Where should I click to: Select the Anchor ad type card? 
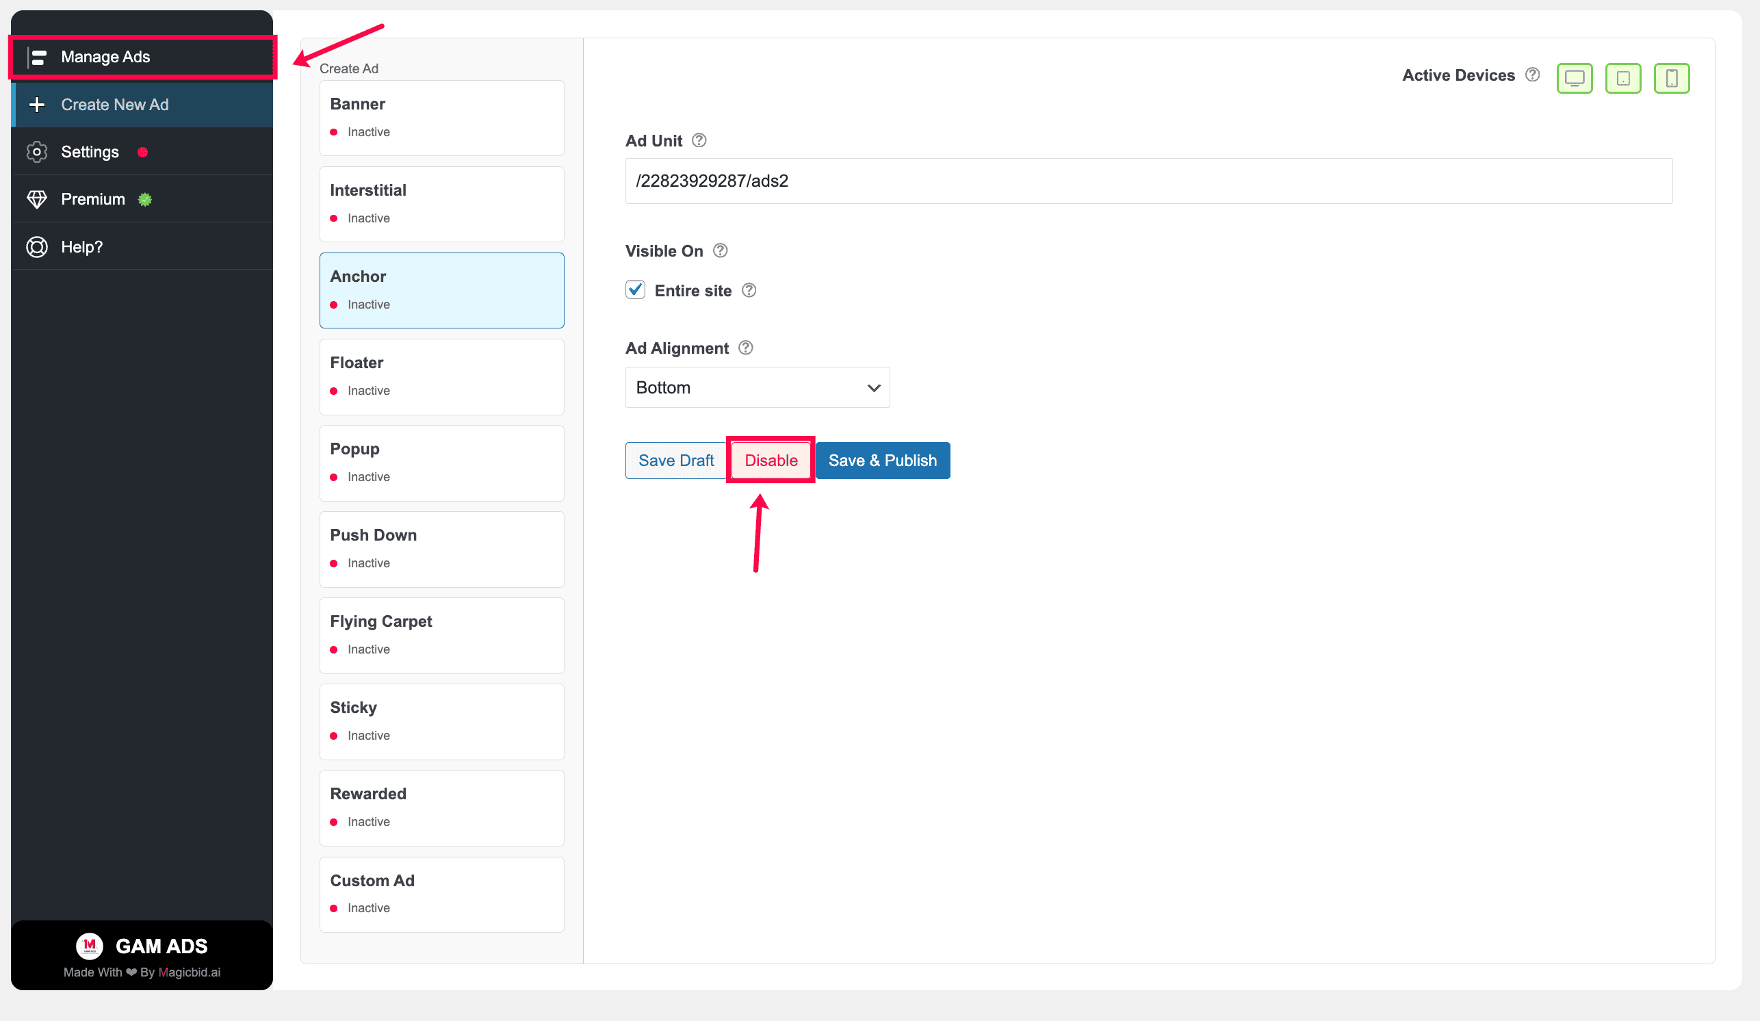(442, 291)
